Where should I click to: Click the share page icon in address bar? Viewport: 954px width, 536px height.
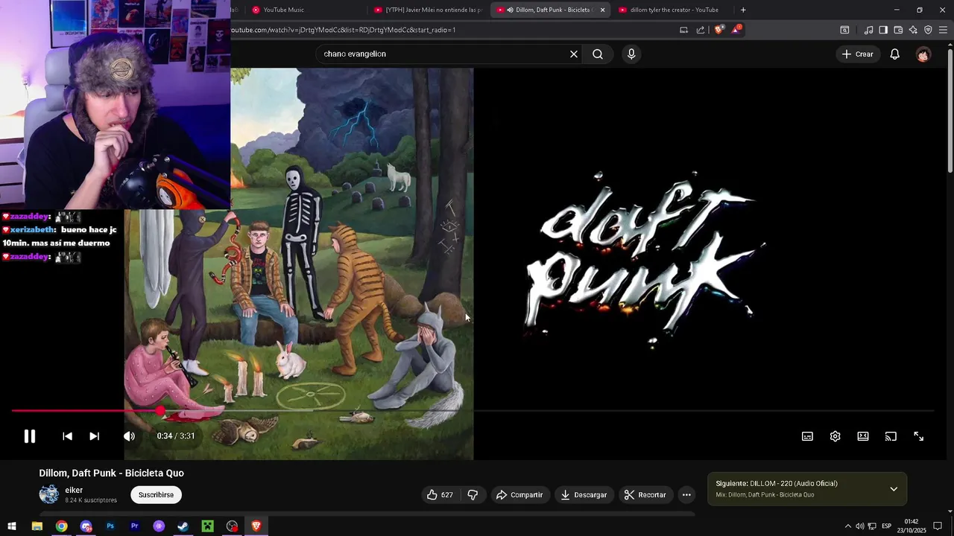pyautogui.click(x=701, y=30)
